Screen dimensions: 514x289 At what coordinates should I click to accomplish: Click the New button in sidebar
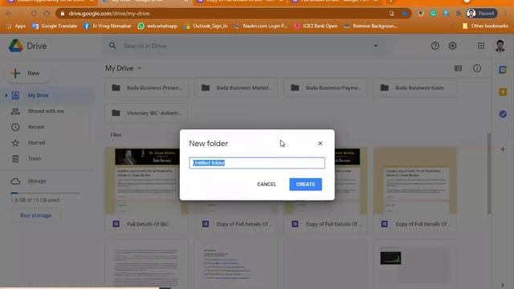[x=28, y=73]
